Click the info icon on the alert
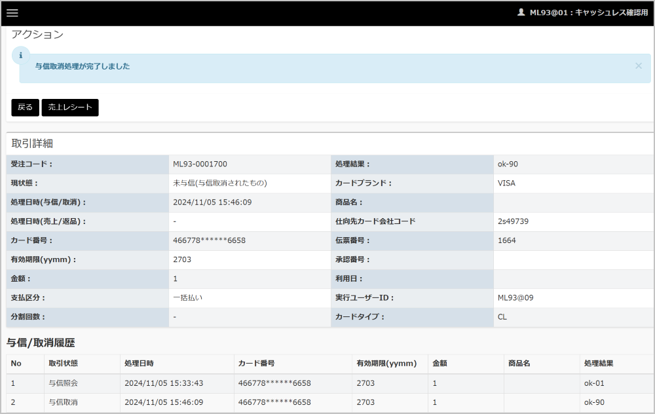This screenshot has width=655, height=414. click(x=21, y=56)
